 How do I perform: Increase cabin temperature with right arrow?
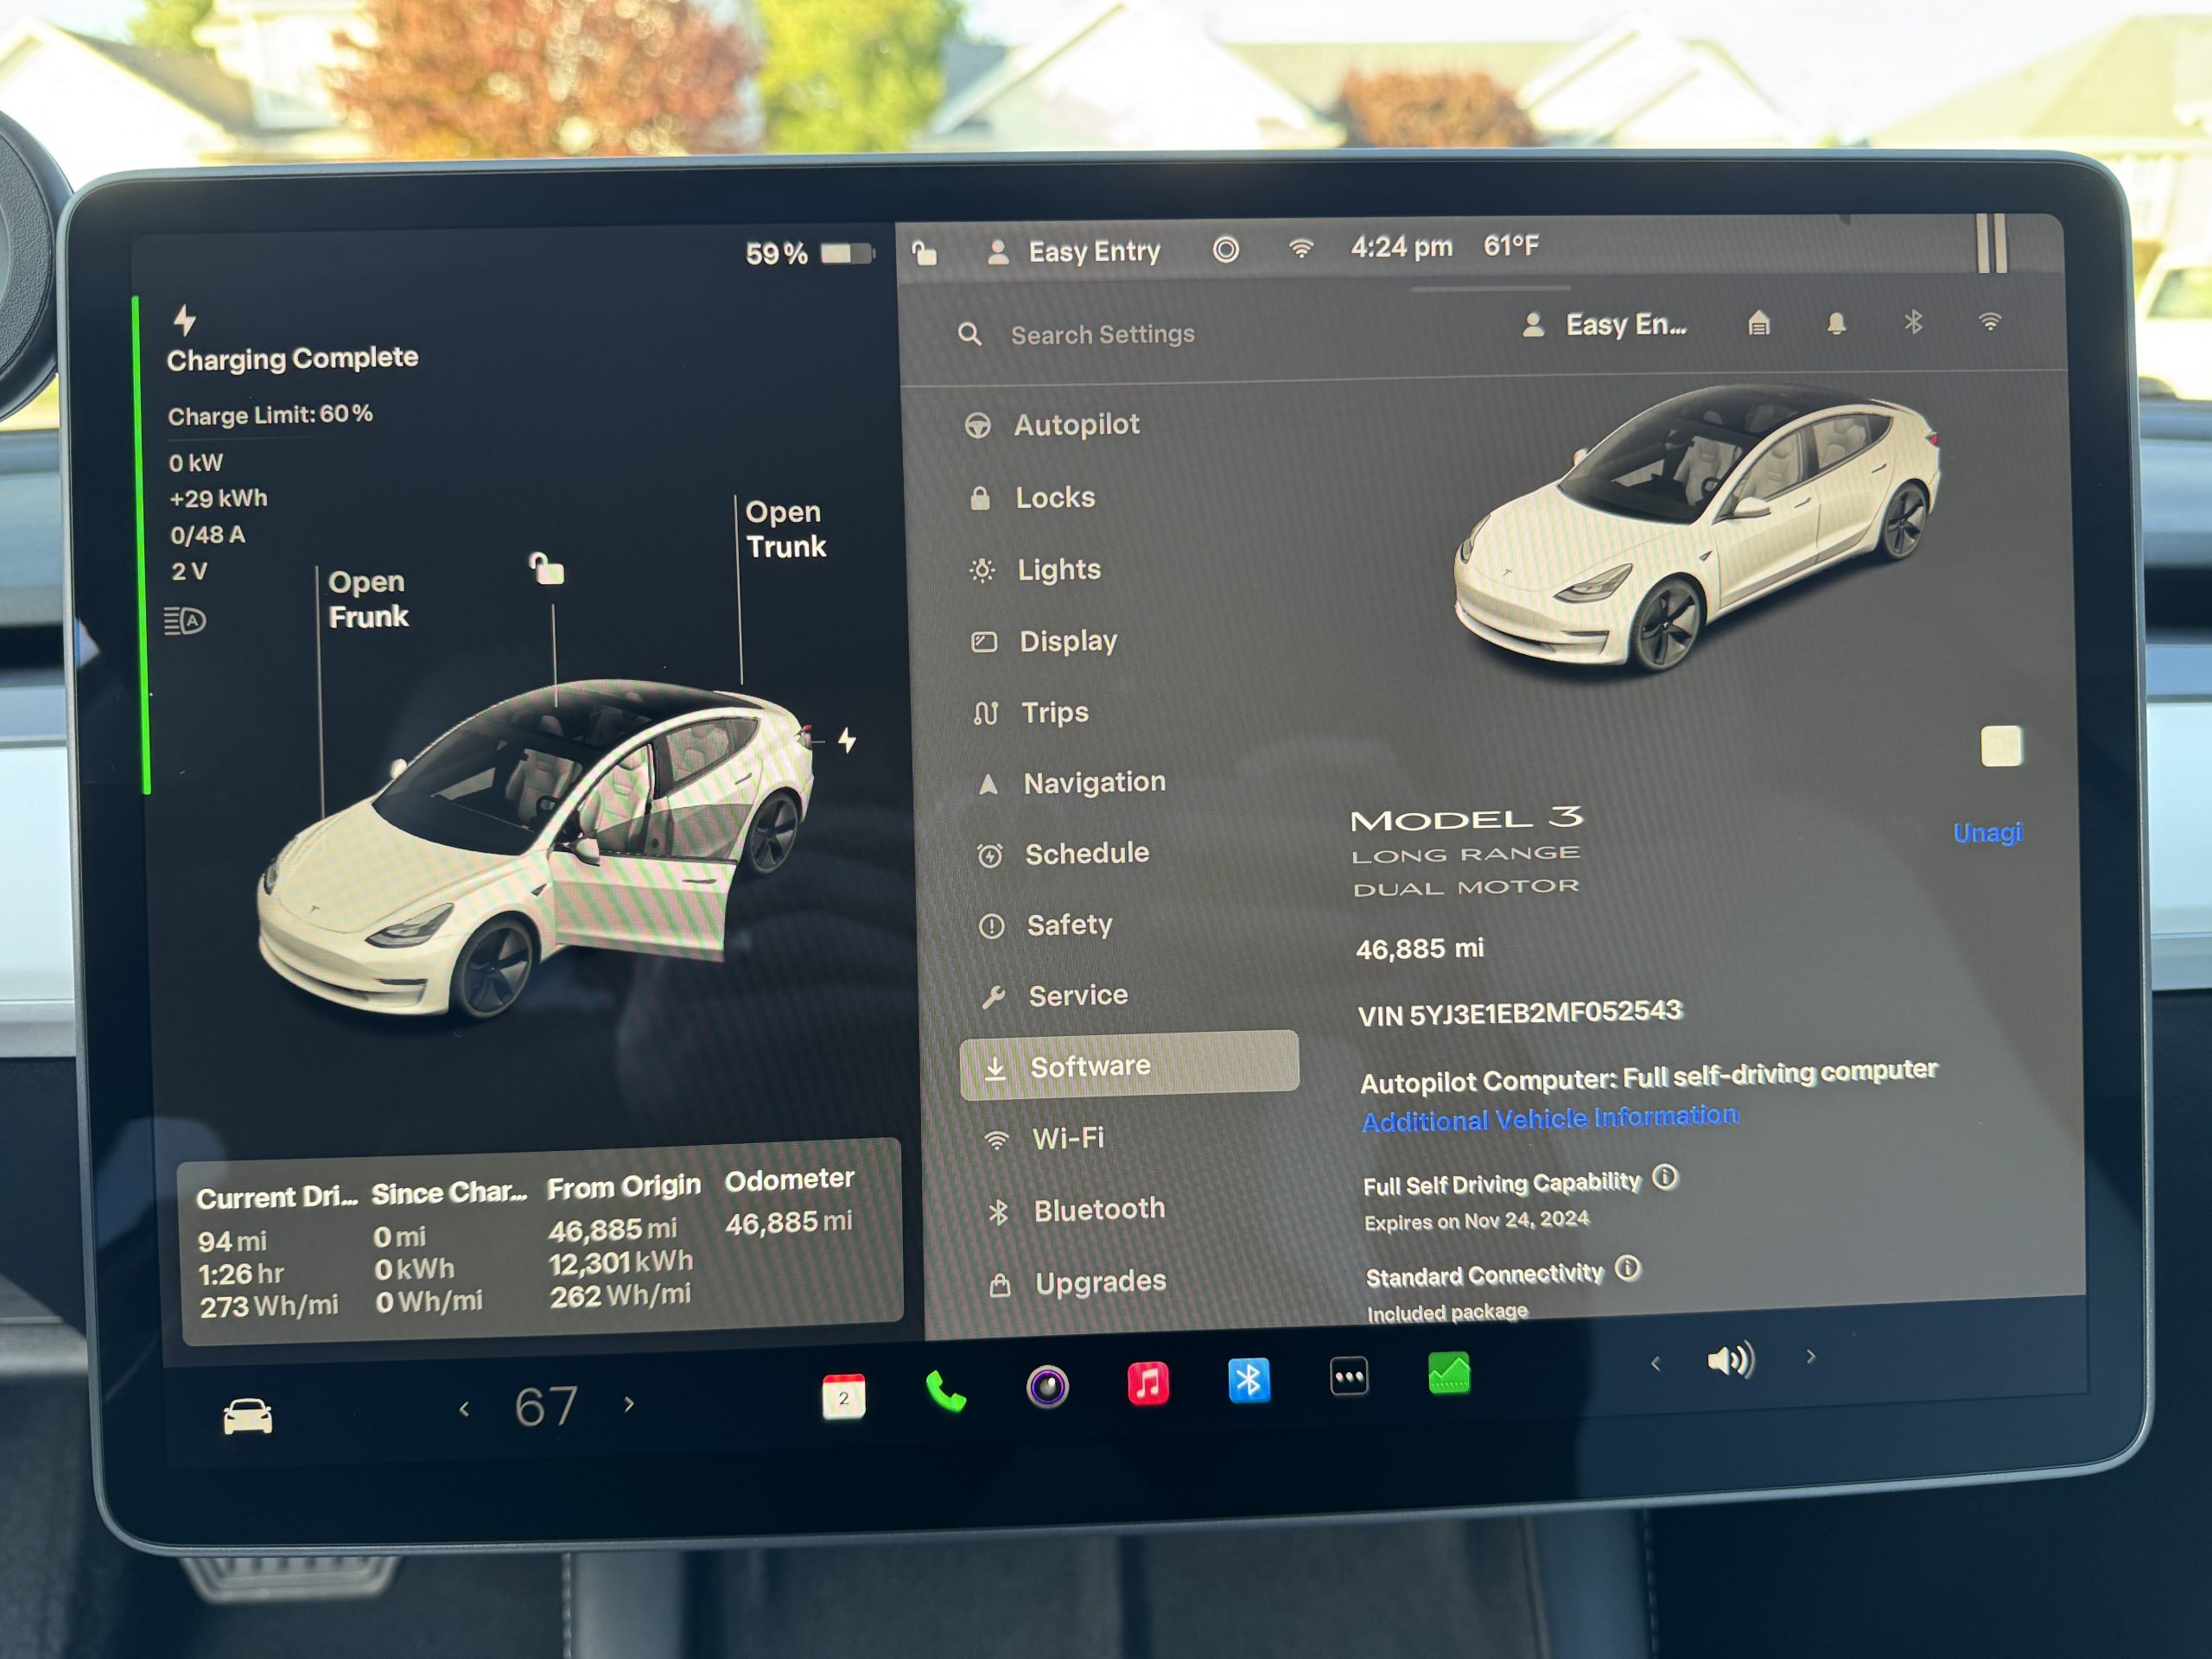pyautogui.click(x=629, y=1405)
